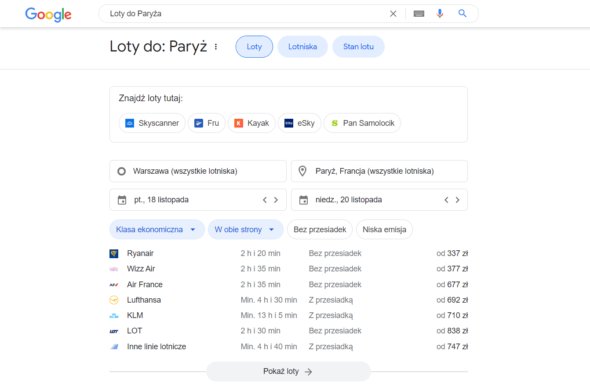The image size is (590, 384).
Task: Select the Inne linie lotnicze row name
Action: tap(157, 347)
